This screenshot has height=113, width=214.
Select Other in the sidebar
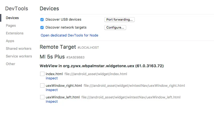11,64
